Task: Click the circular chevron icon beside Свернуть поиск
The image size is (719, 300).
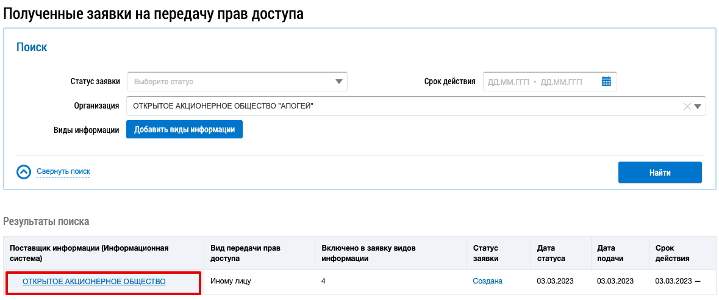Action: tap(24, 172)
